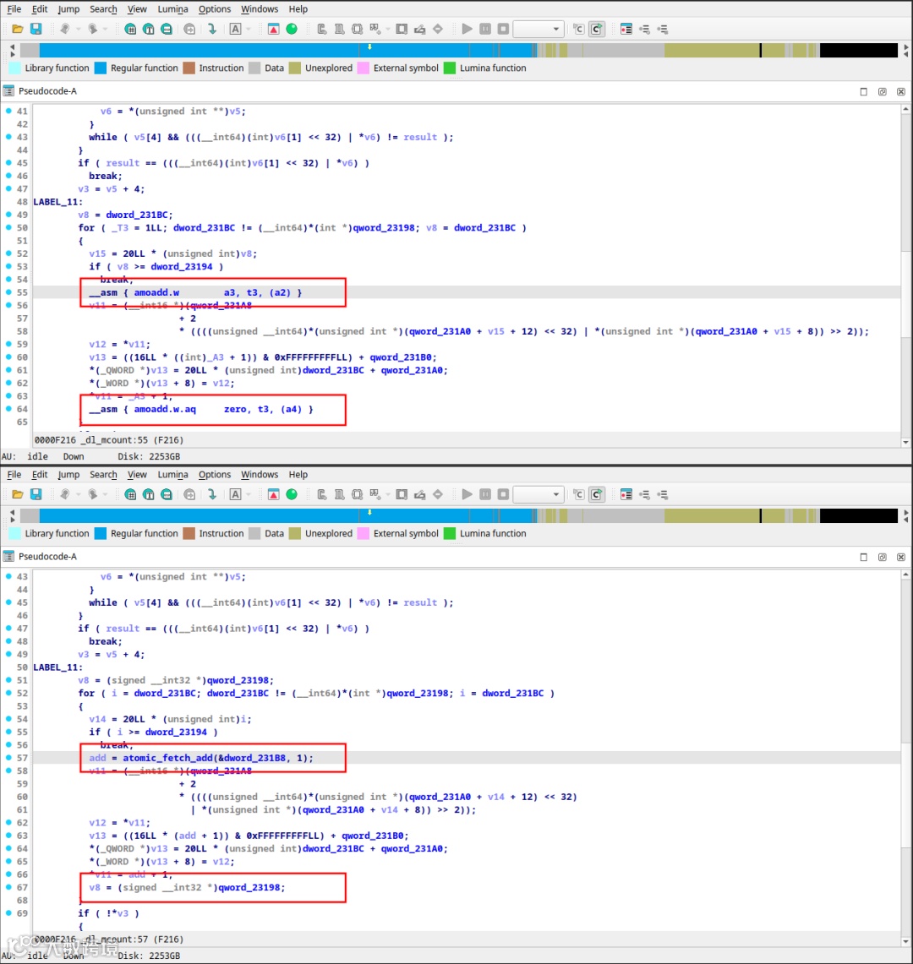Screen dimensions: 913x964
Task: Click the atomic_fetch_add call in bottom window
Action: point(218,757)
